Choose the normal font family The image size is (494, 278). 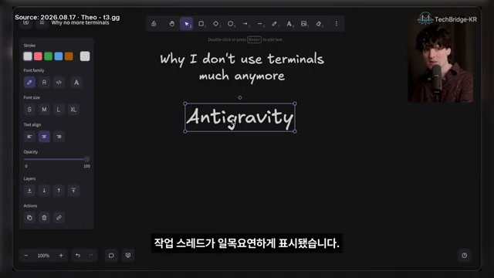pyautogui.click(x=44, y=83)
